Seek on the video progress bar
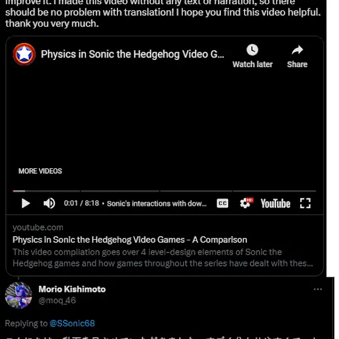 pos(164,191)
